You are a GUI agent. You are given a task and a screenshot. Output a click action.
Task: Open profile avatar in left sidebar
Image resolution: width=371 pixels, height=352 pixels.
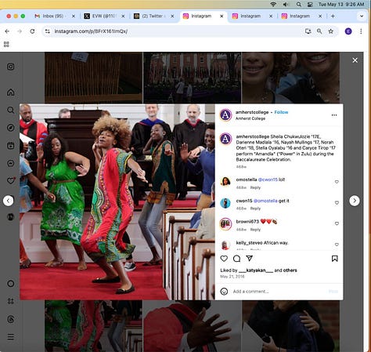coord(10,216)
